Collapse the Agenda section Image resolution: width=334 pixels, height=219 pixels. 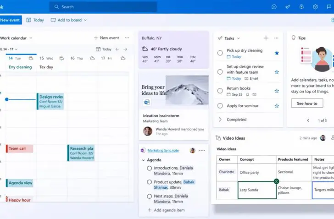click(x=143, y=160)
